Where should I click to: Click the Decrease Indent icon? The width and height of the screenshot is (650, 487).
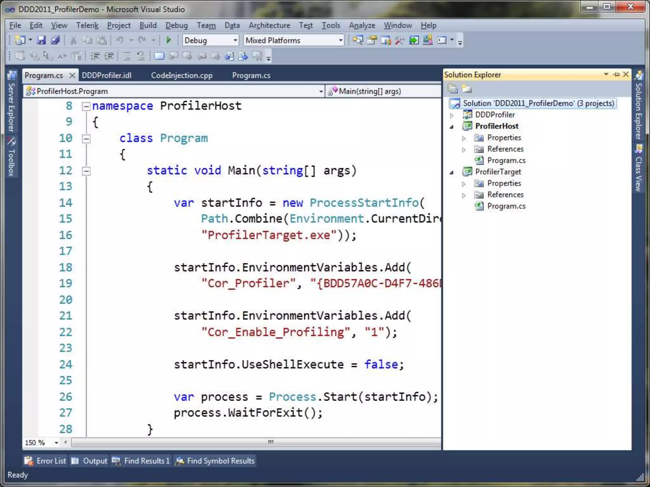click(95, 56)
